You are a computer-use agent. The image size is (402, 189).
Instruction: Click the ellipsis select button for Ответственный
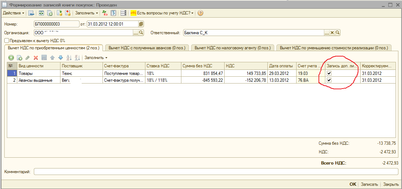coord(327,32)
